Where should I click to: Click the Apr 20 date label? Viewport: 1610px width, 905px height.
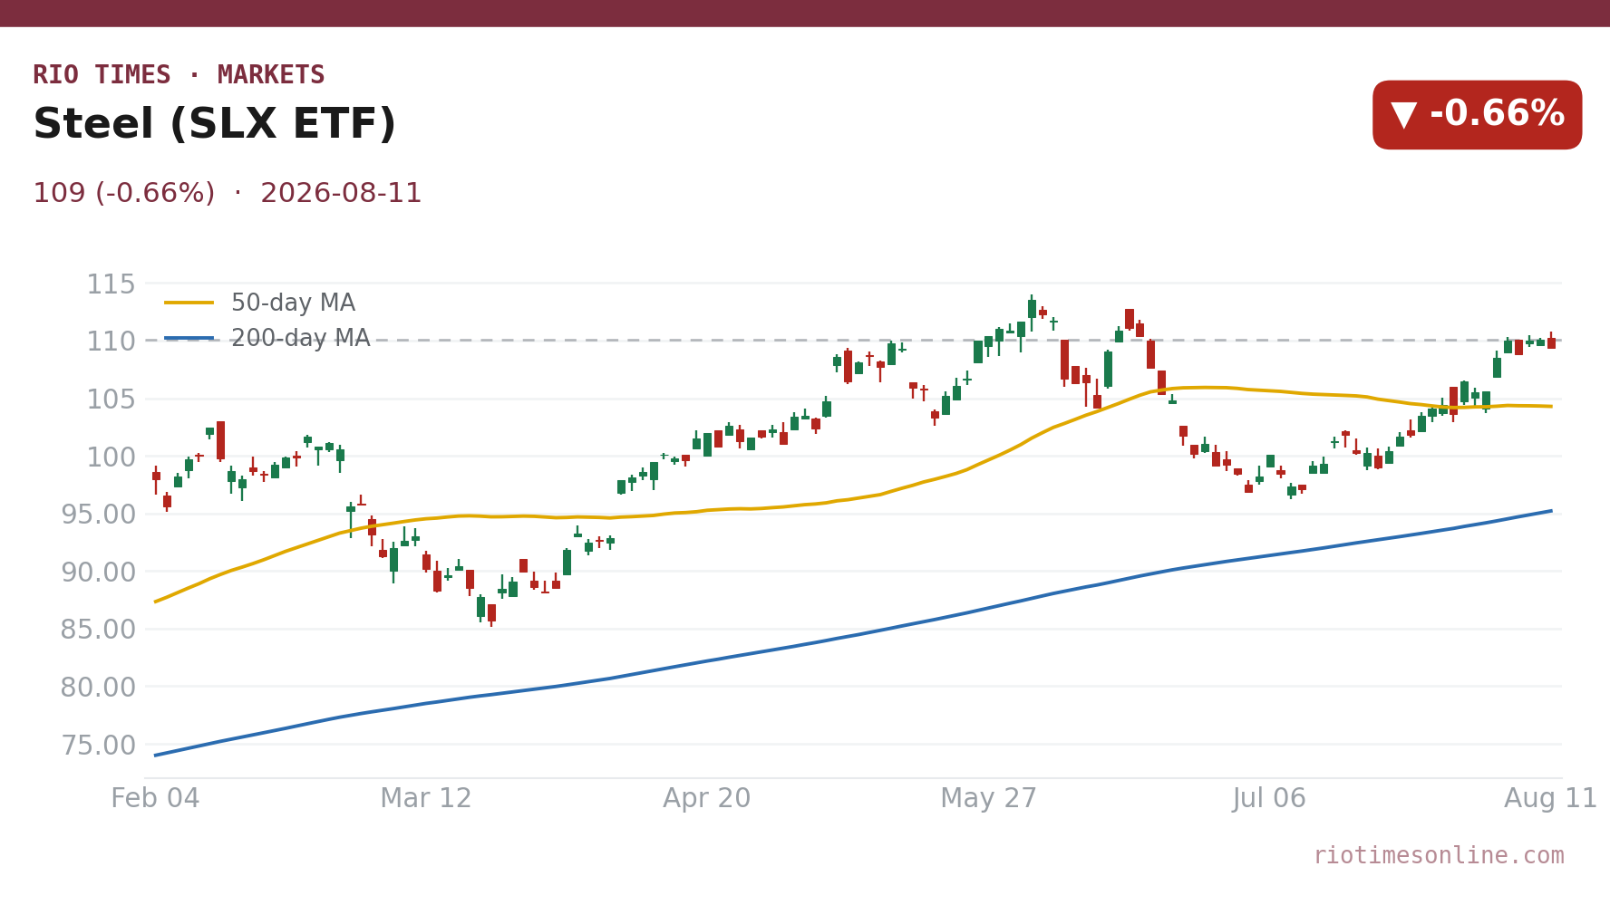(707, 799)
